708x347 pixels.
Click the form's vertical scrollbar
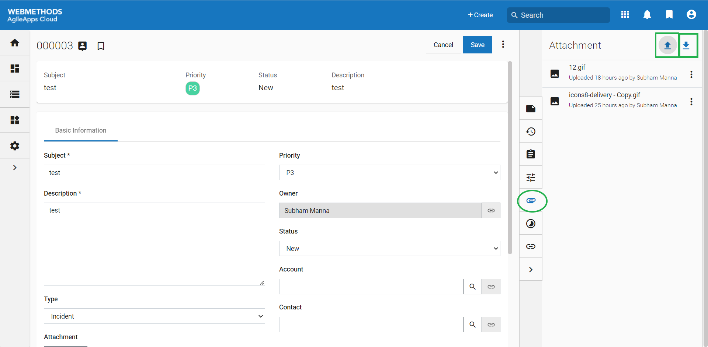[510, 158]
